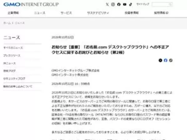Open ニュース navigation menu
The image size is (187, 140).
40,13
